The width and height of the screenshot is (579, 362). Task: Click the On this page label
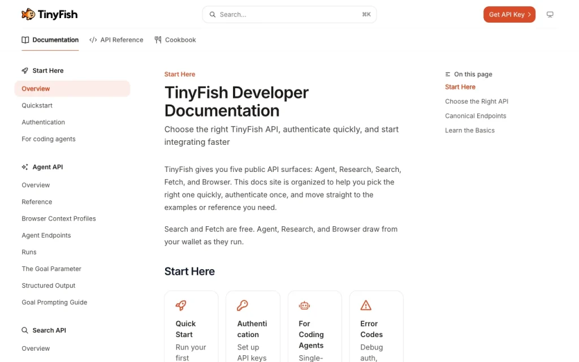473,74
